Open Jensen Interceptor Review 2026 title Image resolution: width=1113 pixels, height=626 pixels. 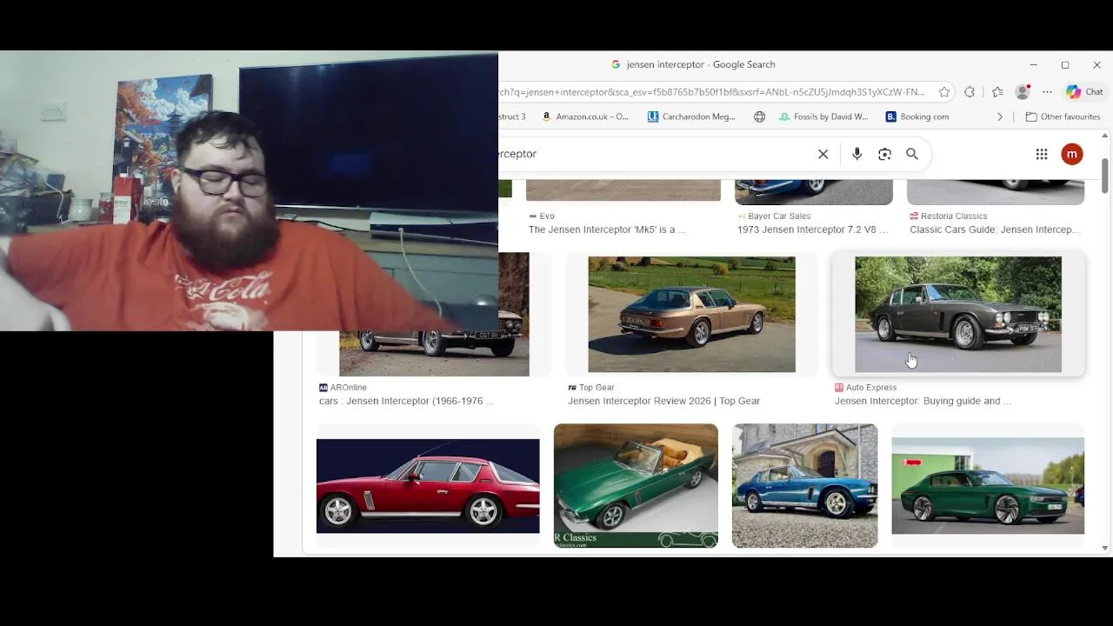tap(663, 401)
